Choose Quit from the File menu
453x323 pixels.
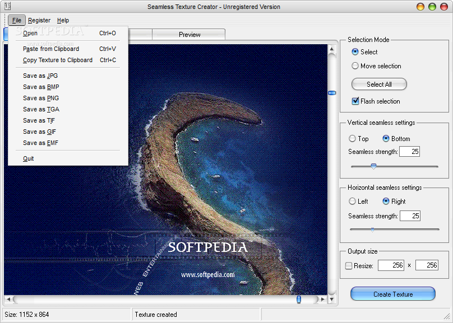coord(70,158)
